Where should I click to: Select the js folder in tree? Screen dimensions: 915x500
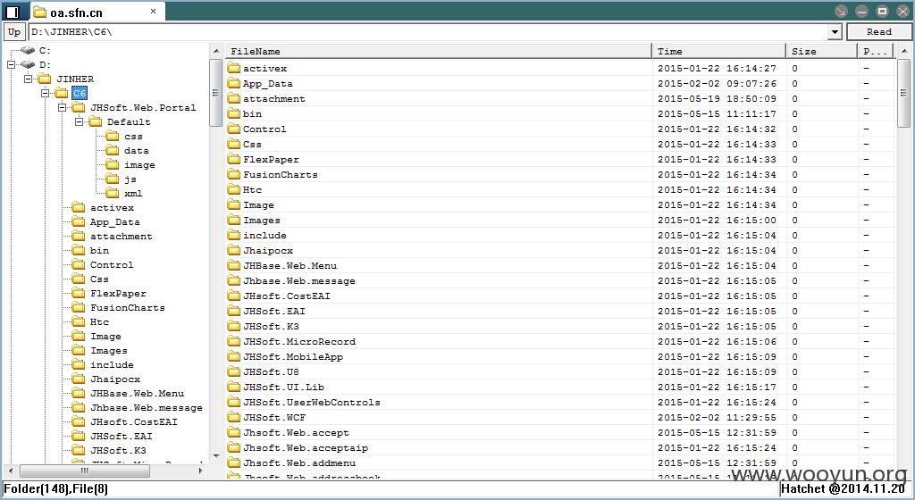coord(130,179)
